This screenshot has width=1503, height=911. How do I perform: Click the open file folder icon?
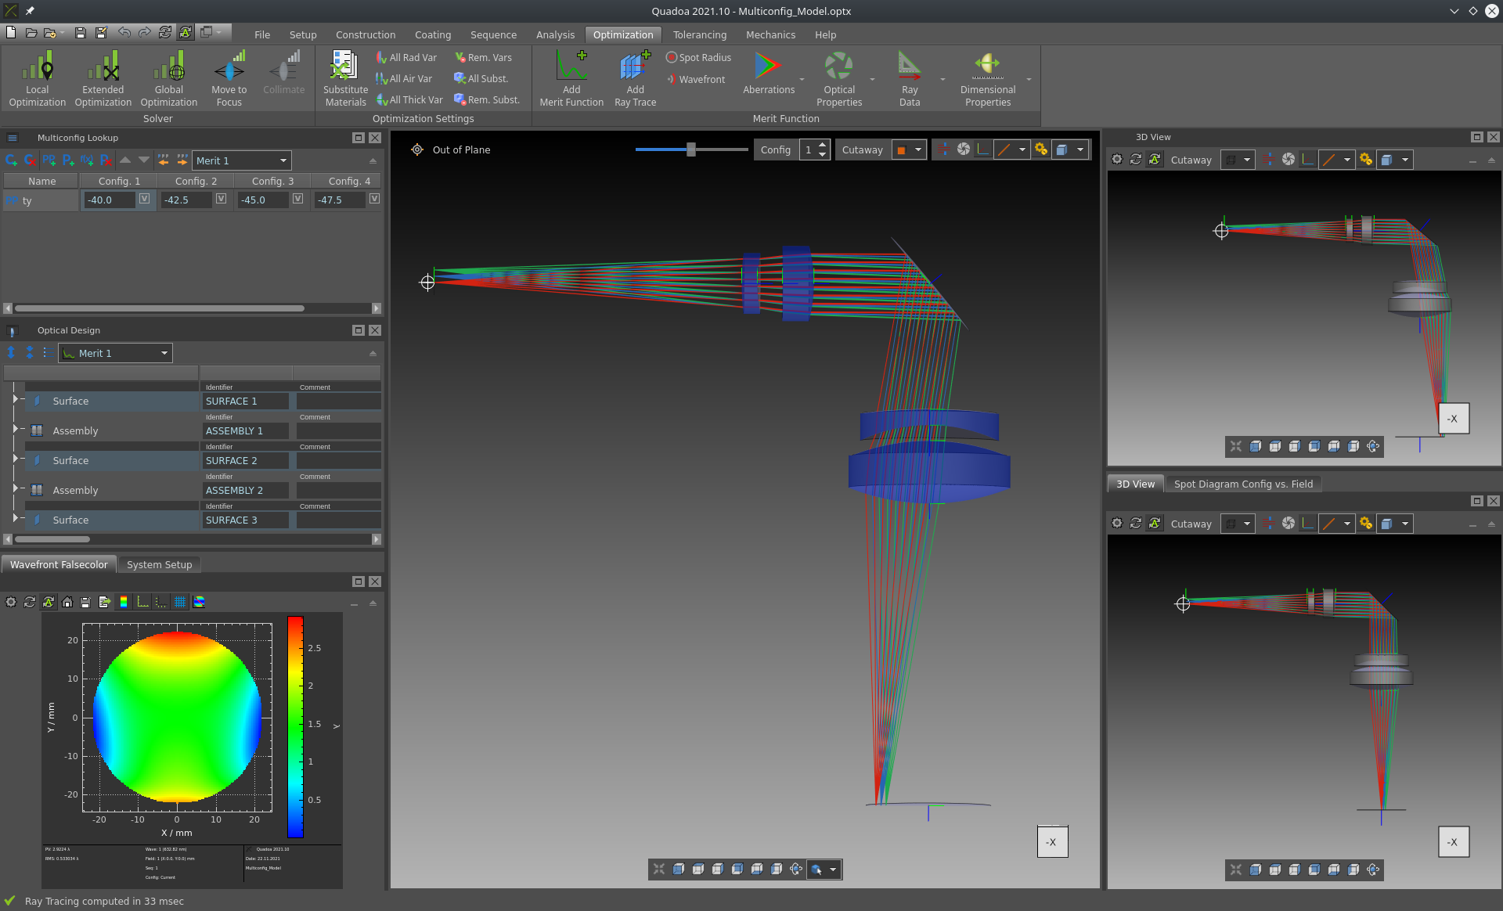click(x=31, y=32)
